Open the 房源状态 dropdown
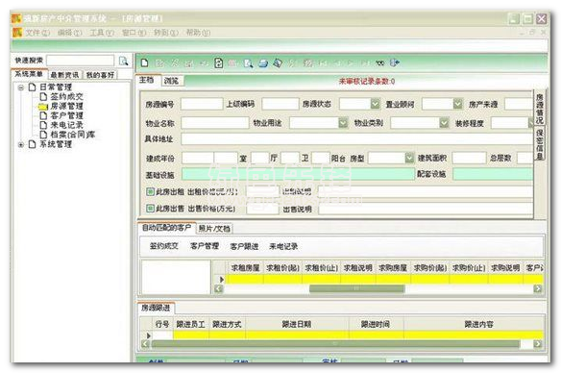 375,104
